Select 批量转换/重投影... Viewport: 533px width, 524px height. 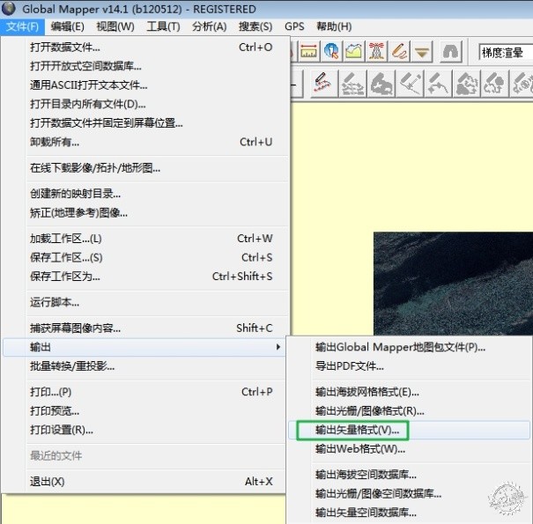(145, 366)
